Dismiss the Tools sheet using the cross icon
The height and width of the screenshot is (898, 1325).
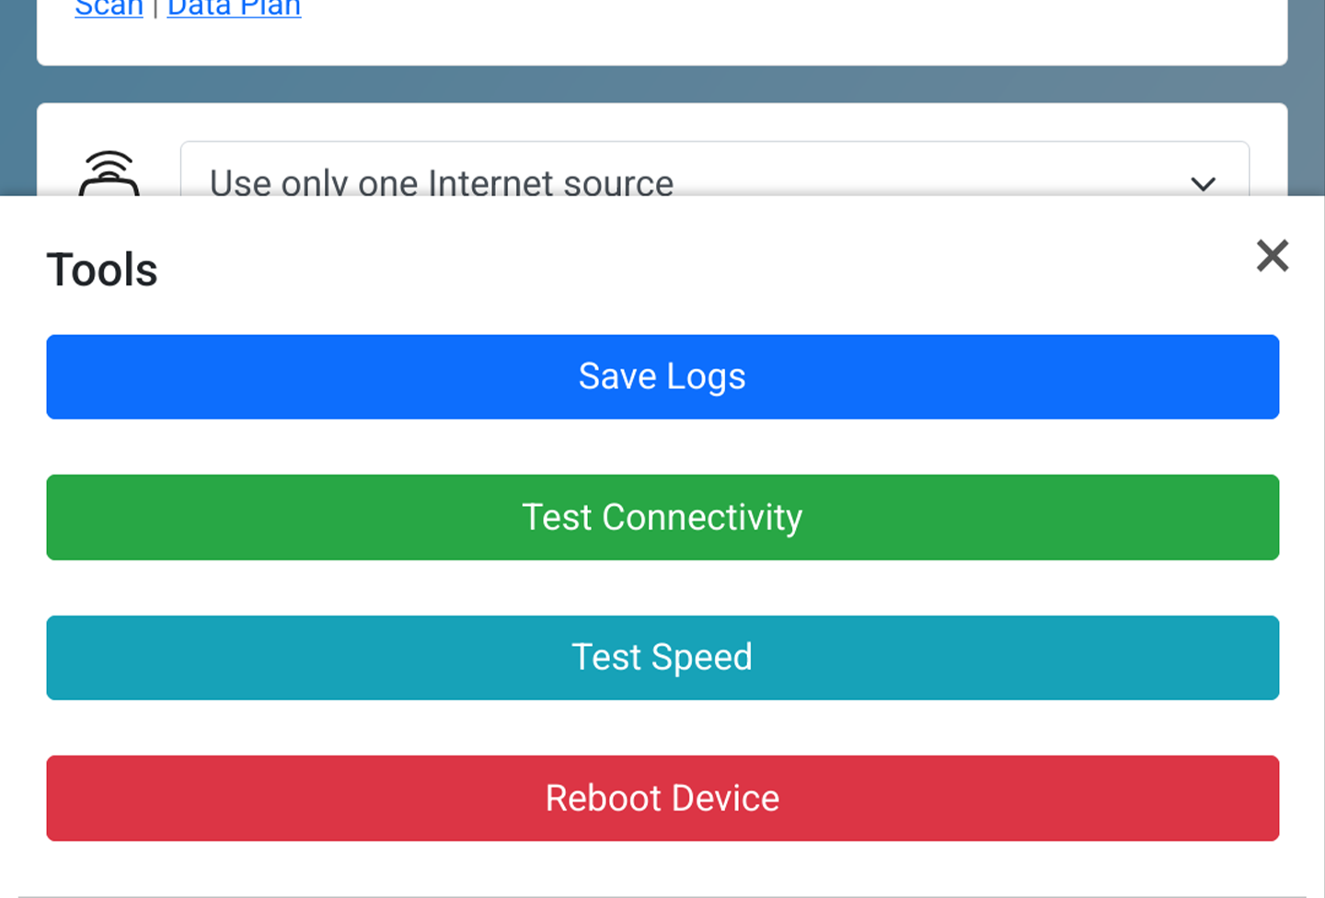tap(1273, 256)
